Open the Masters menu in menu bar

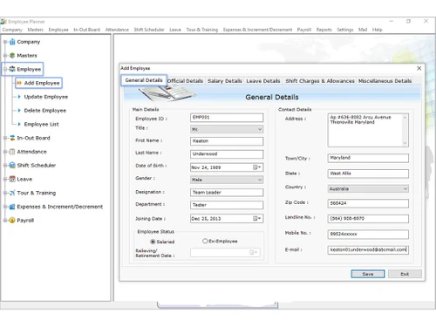click(35, 30)
